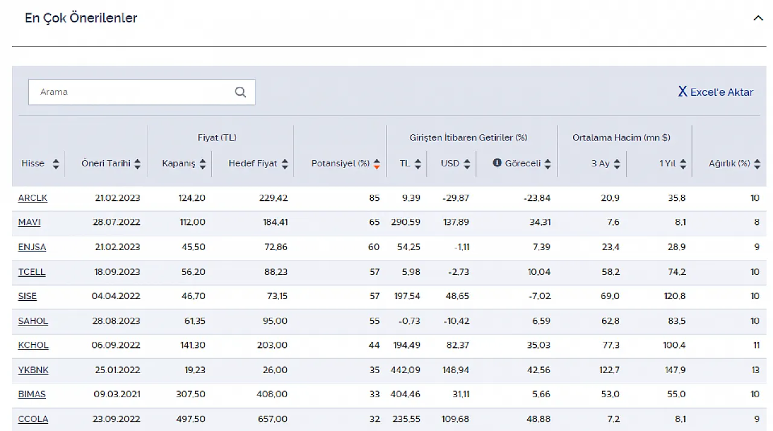Viewport: 773px width, 431px height.
Task: Click SISE 1 Yıl volume 120,8
Action: coord(675,296)
